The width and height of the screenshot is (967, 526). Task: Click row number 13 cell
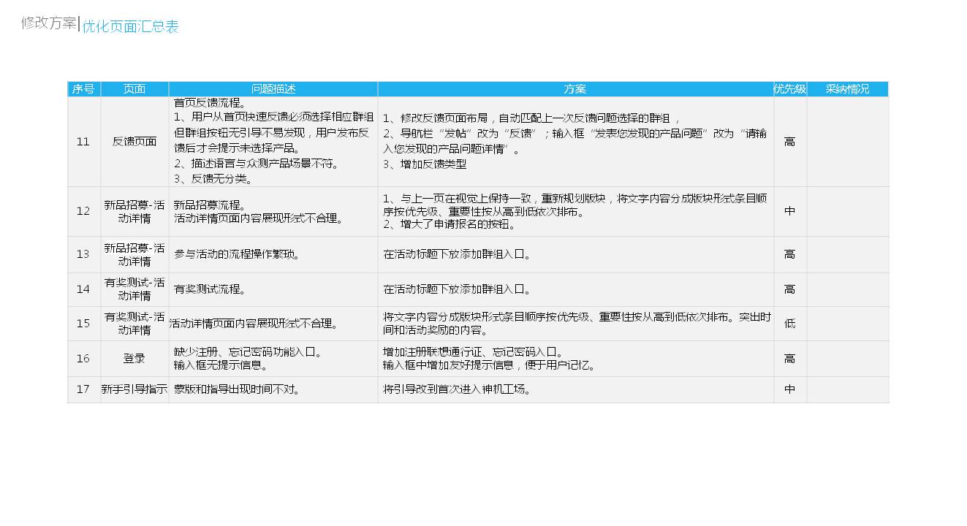coord(84,254)
